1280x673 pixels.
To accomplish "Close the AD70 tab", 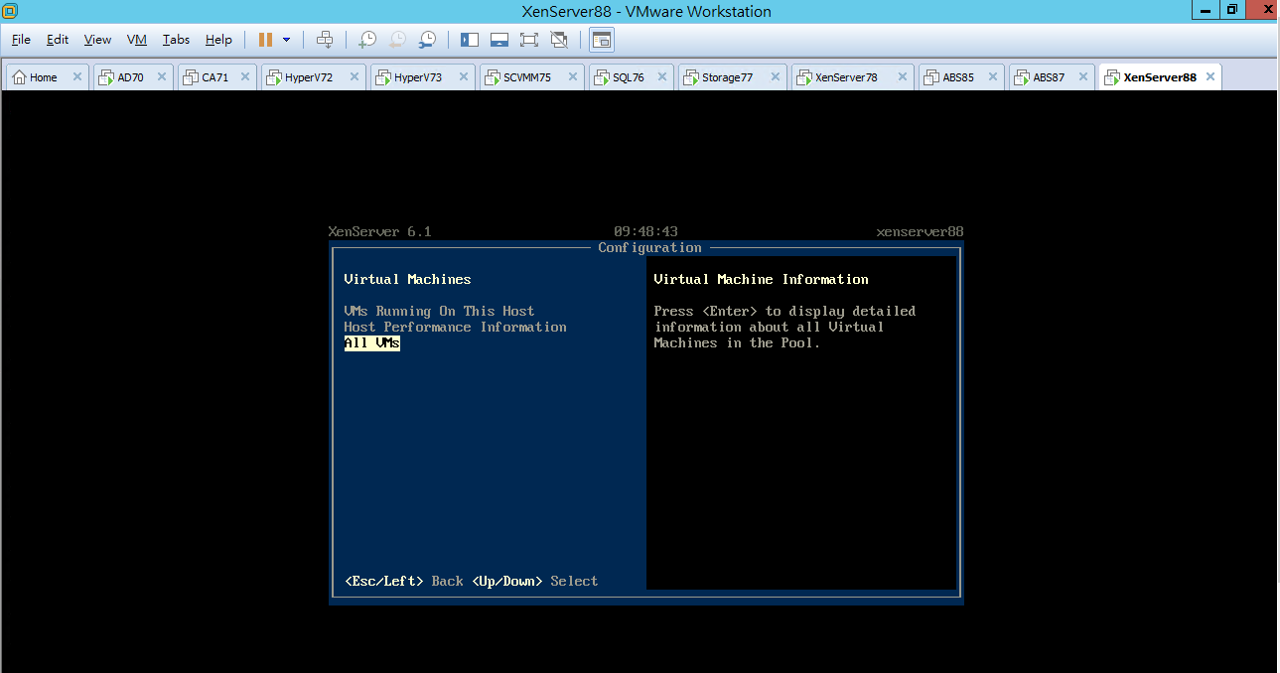I will [162, 77].
